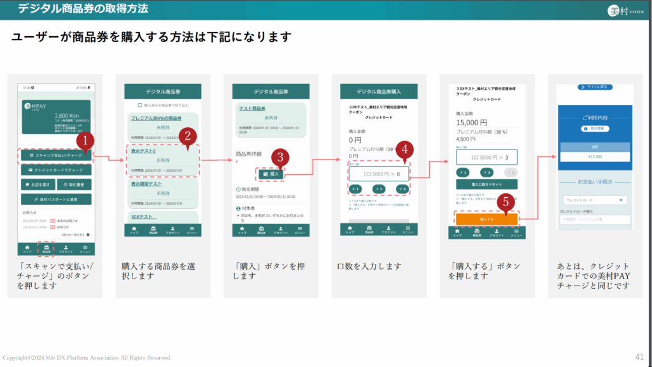
Task: Open メニュー hamburger icon in fourth phone screen
Action: [407, 230]
